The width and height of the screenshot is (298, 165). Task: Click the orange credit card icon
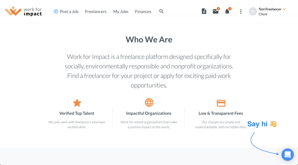coord(221,103)
